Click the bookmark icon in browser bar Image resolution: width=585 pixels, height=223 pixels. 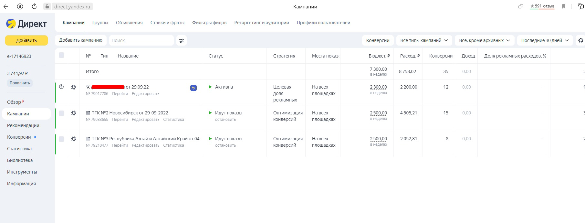coord(564,6)
